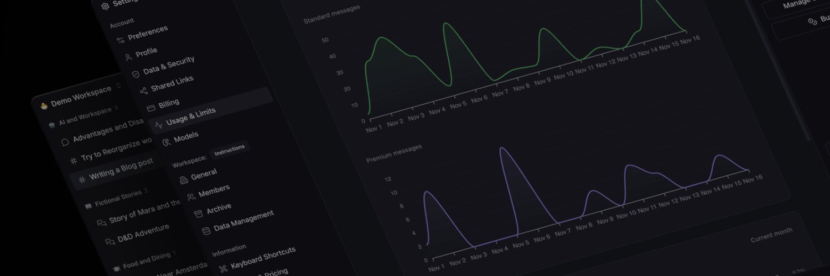Click the Data & Security shield icon
This screenshot has width=830, height=276.
tap(136, 73)
